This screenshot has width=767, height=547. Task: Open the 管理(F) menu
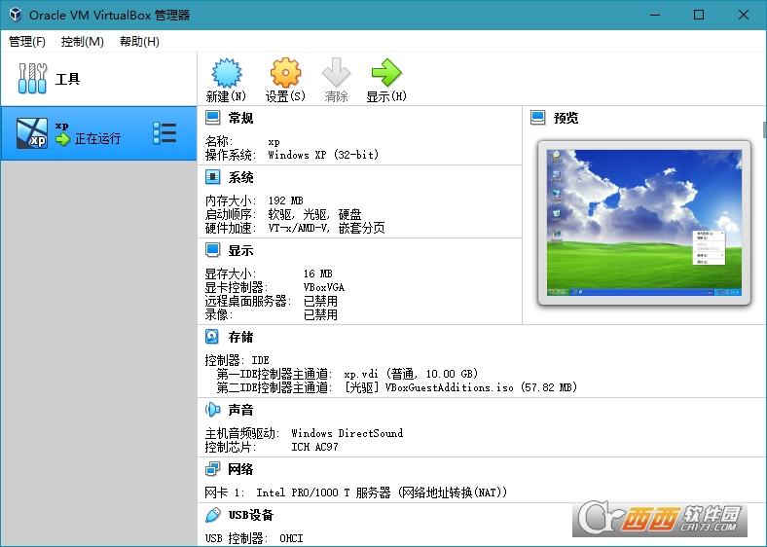pyautogui.click(x=27, y=42)
